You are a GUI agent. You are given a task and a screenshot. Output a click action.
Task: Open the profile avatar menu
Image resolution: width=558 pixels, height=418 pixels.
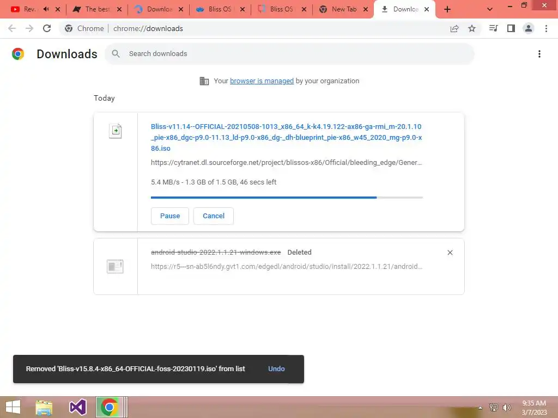tap(529, 28)
